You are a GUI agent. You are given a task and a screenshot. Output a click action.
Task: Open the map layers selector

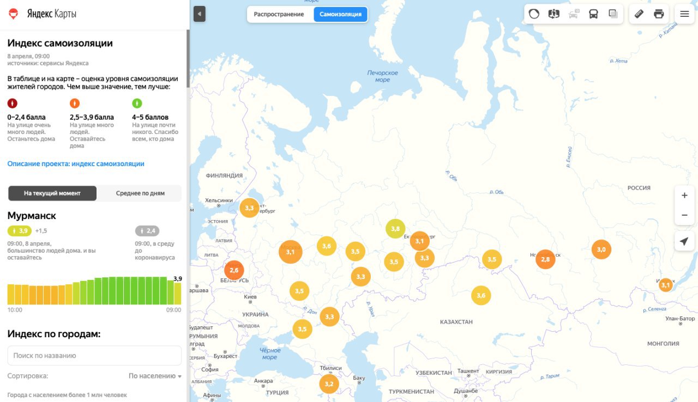pyautogui.click(x=534, y=14)
